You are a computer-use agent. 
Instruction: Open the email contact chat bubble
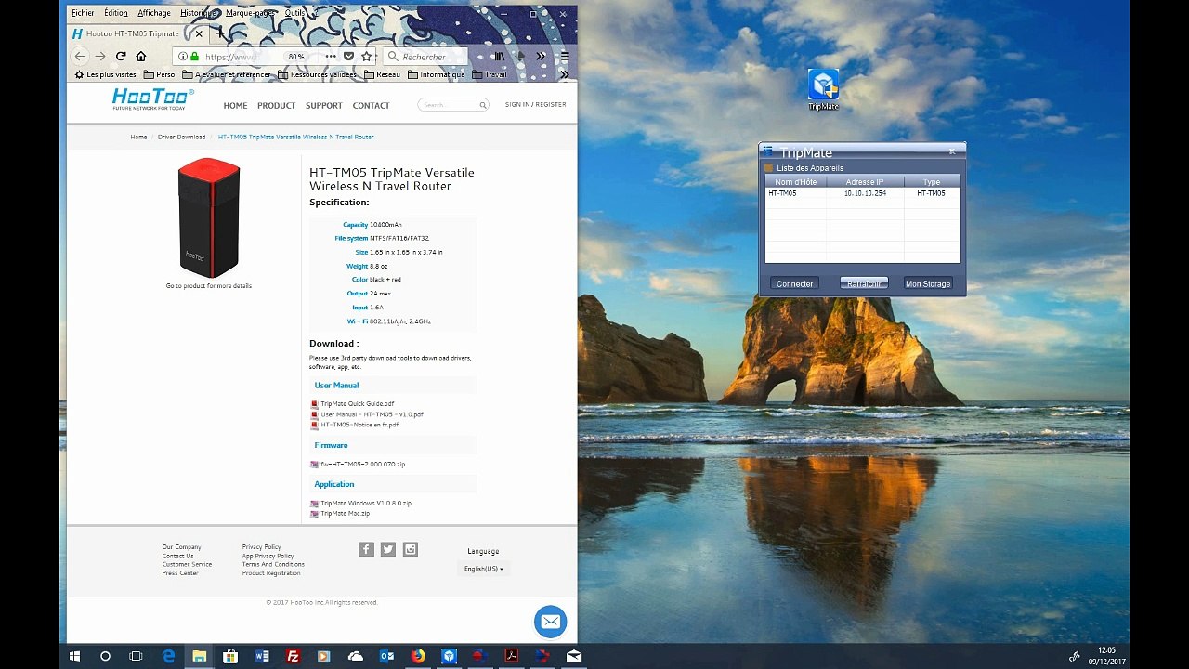pos(551,622)
